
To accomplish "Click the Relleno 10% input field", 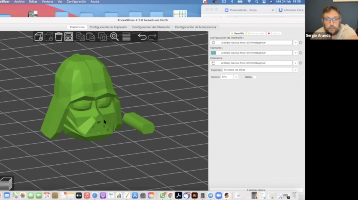I will pyautogui.click(x=227, y=77).
